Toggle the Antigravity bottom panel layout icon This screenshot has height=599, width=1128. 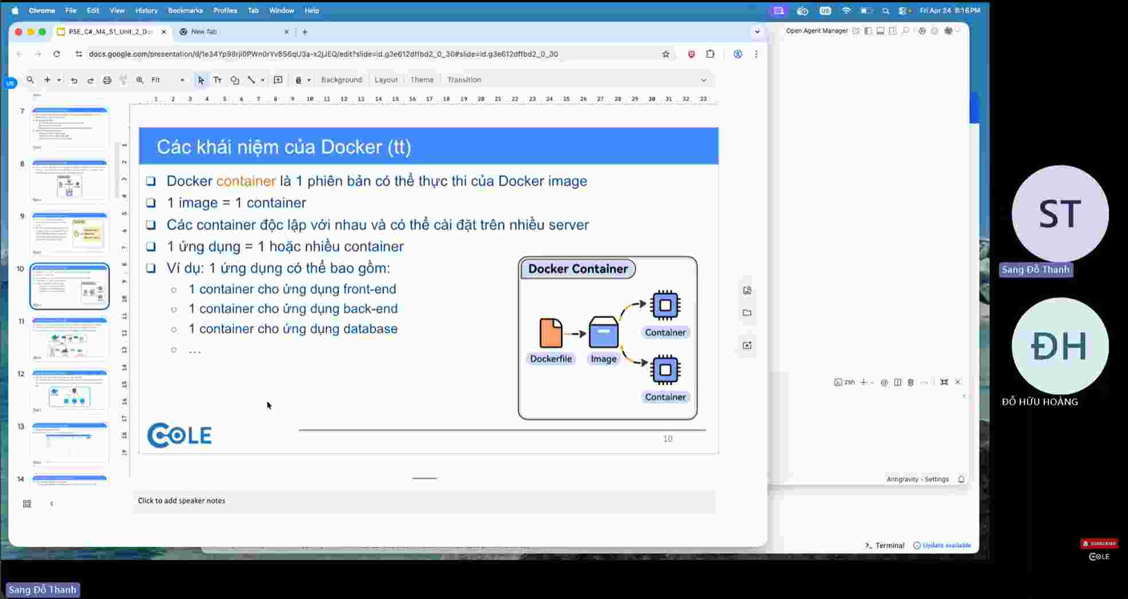880,31
